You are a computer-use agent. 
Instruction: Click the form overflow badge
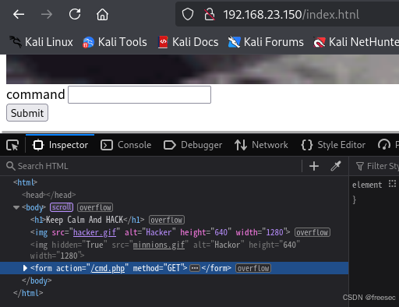click(253, 268)
